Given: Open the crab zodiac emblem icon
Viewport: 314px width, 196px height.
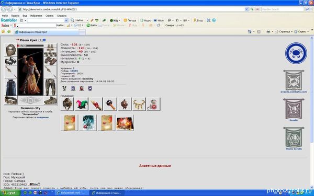Looking at the screenshot, I should tap(296, 53).
